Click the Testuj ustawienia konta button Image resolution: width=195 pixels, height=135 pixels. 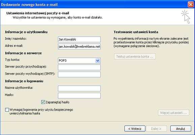135,56
